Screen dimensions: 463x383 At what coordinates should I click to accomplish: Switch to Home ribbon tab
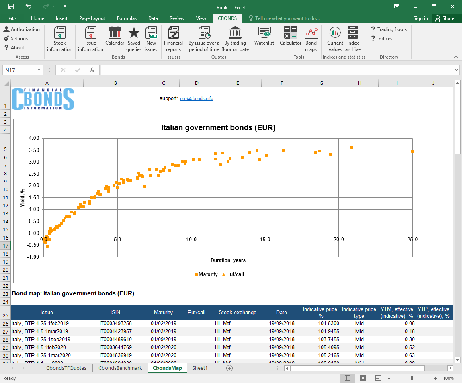click(x=37, y=18)
